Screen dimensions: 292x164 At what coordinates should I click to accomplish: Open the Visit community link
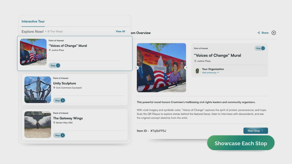coord(210,73)
